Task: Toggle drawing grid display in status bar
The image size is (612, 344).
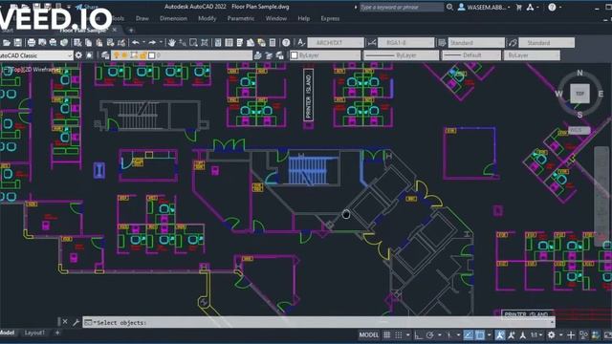Action: (386, 335)
